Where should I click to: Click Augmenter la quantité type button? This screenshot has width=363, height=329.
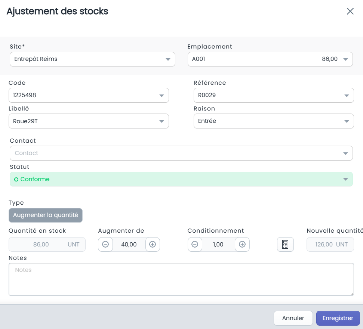(46, 215)
